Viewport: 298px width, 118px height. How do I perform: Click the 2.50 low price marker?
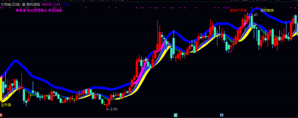tap(112, 109)
